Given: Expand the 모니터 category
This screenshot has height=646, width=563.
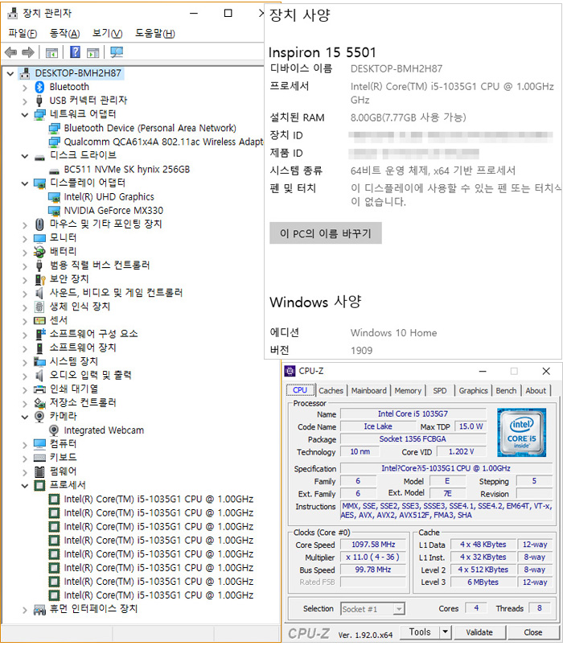Looking at the screenshot, I should (x=25, y=239).
